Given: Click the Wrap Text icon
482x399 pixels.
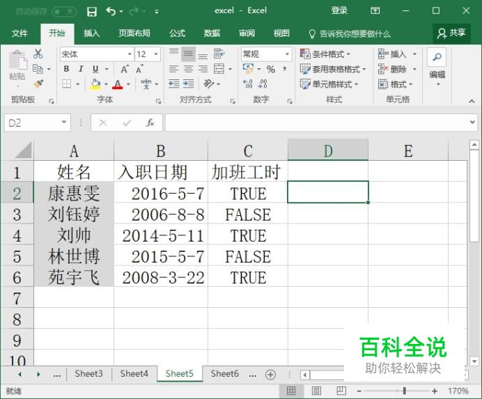Looking at the screenshot, I should coord(219,54).
